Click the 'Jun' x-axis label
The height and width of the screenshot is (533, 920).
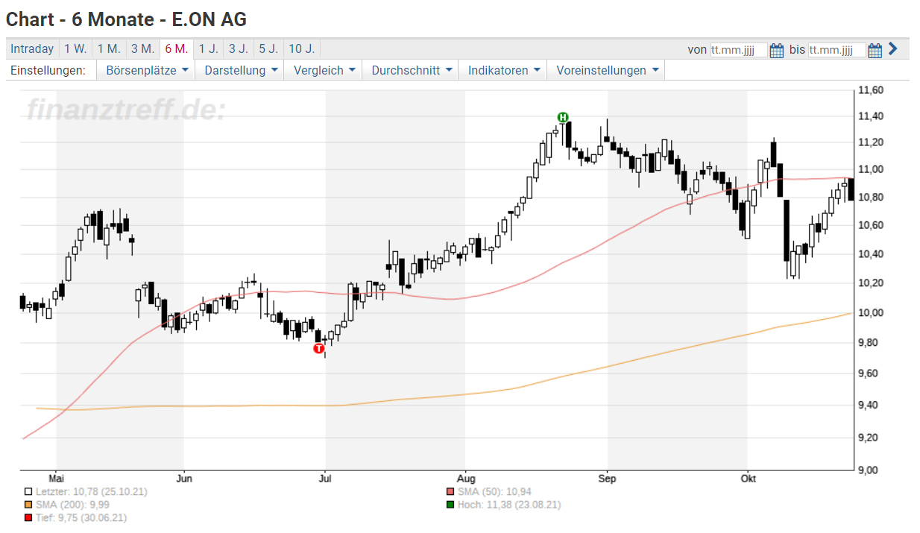coord(183,479)
